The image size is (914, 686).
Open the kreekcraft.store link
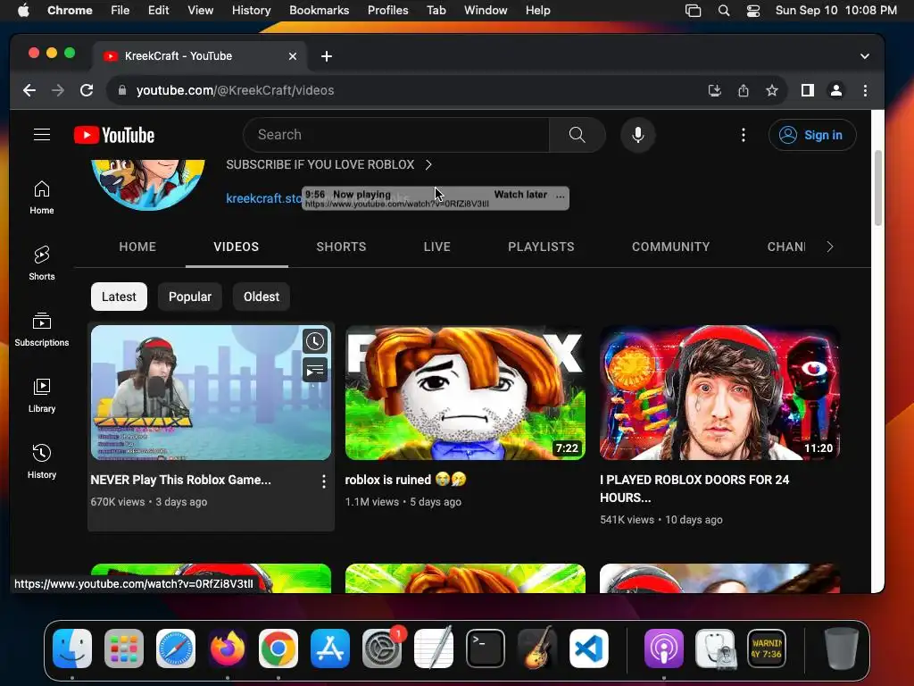(264, 198)
